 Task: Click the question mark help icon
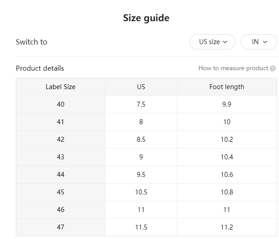coord(273,68)
